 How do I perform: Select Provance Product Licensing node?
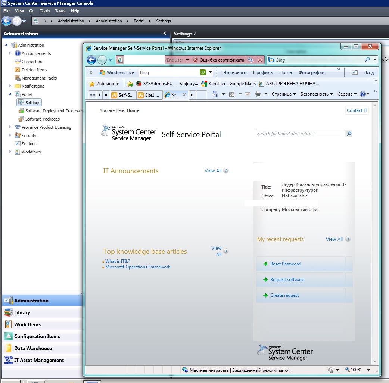(x=43, y=127)
